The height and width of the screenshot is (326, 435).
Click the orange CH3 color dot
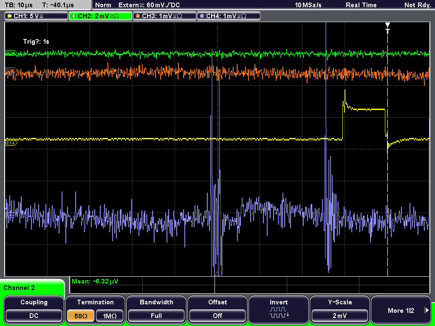pos(138,16)
